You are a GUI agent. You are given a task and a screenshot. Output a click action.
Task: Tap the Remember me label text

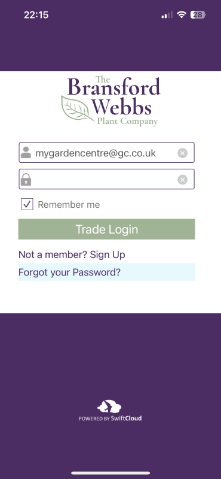click(x=69, y=205)
